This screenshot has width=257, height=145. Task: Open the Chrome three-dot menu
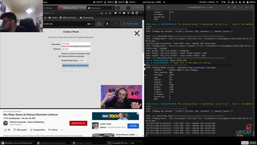click(141, 13)
